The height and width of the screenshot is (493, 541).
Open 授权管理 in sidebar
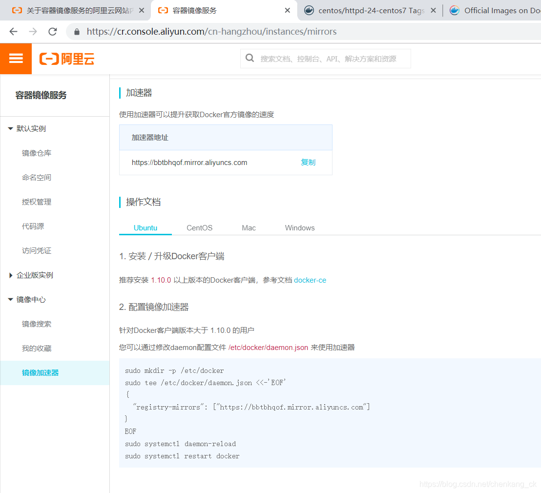pyautogui.click(x=37, y=202)
